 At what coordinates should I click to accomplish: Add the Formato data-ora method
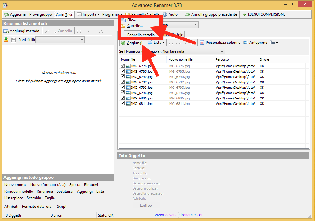37,206
